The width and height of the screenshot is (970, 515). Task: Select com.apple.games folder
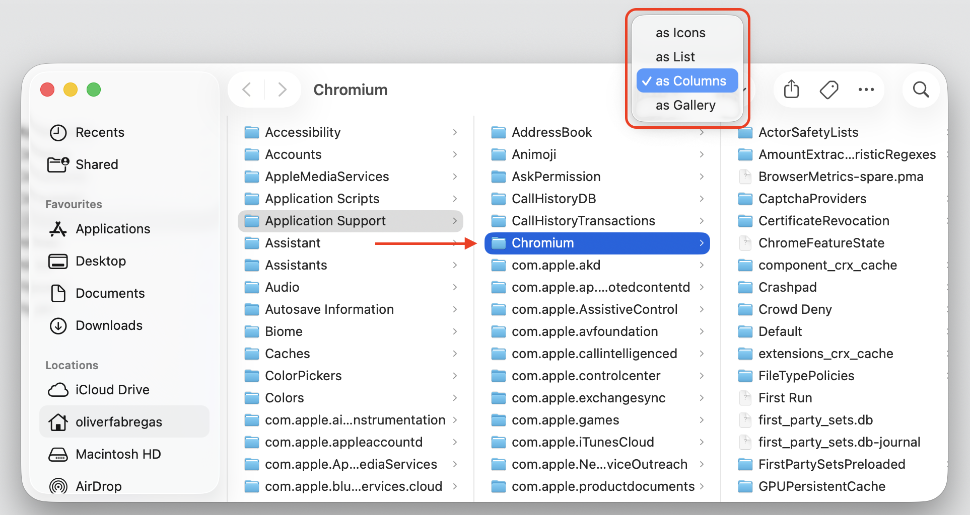(x=597, y=420)
